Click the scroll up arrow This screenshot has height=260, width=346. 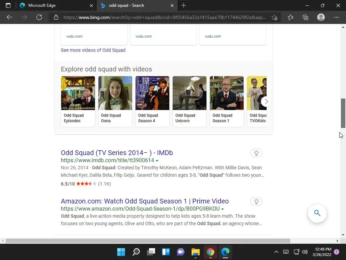tap(343, 27)
